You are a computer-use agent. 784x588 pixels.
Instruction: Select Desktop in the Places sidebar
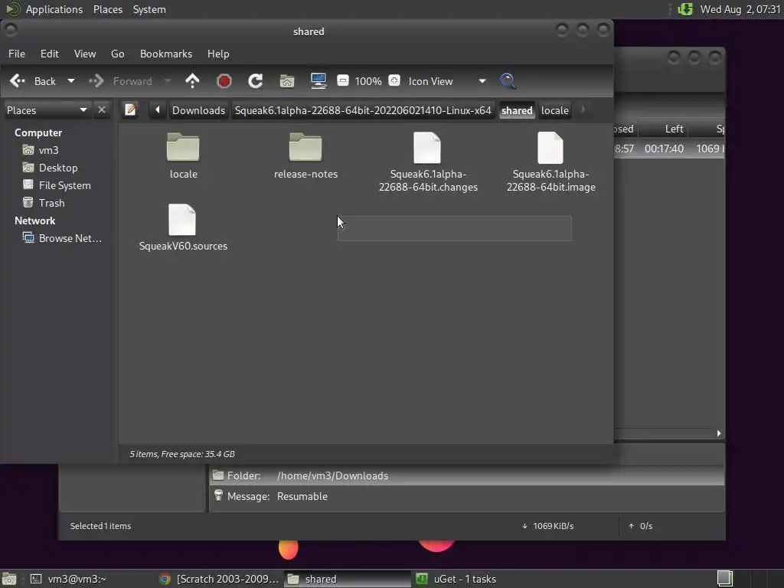pyautogui.click(x=58, y=168)
